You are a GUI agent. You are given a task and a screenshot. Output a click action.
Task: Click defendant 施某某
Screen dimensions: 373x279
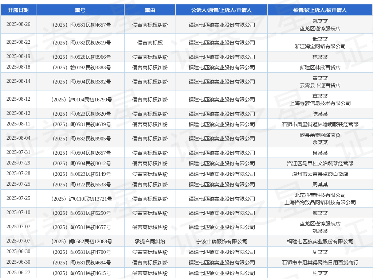320,273
